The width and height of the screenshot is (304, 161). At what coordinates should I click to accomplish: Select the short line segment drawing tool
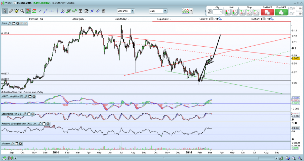click(x=40, y=11)
